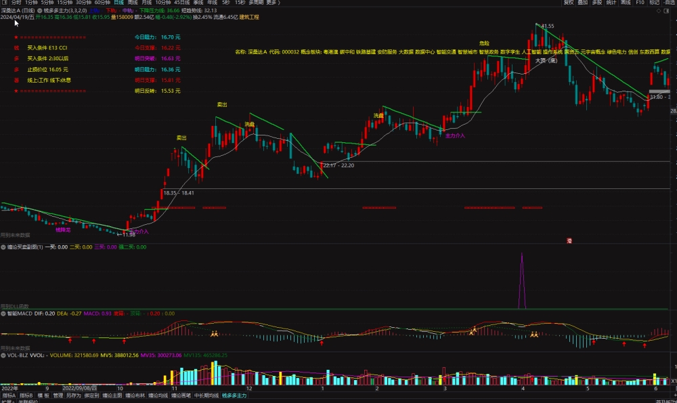Image resolution: width=677 pixels, height=403 pixels.
Task: Select the 10分钟 period
Action: [x=163, y=3]
